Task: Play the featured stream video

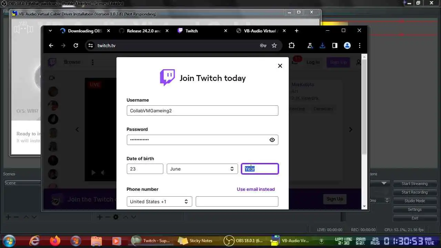Action: [93, 173]
